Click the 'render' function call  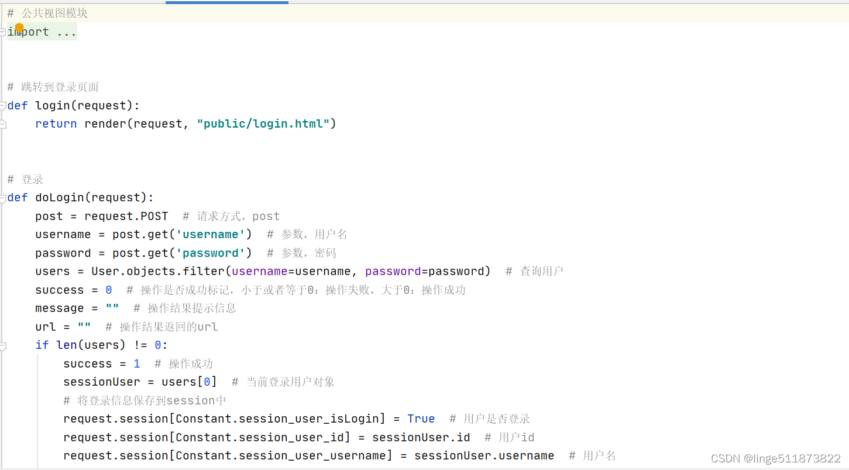click(x=105, y=124)
